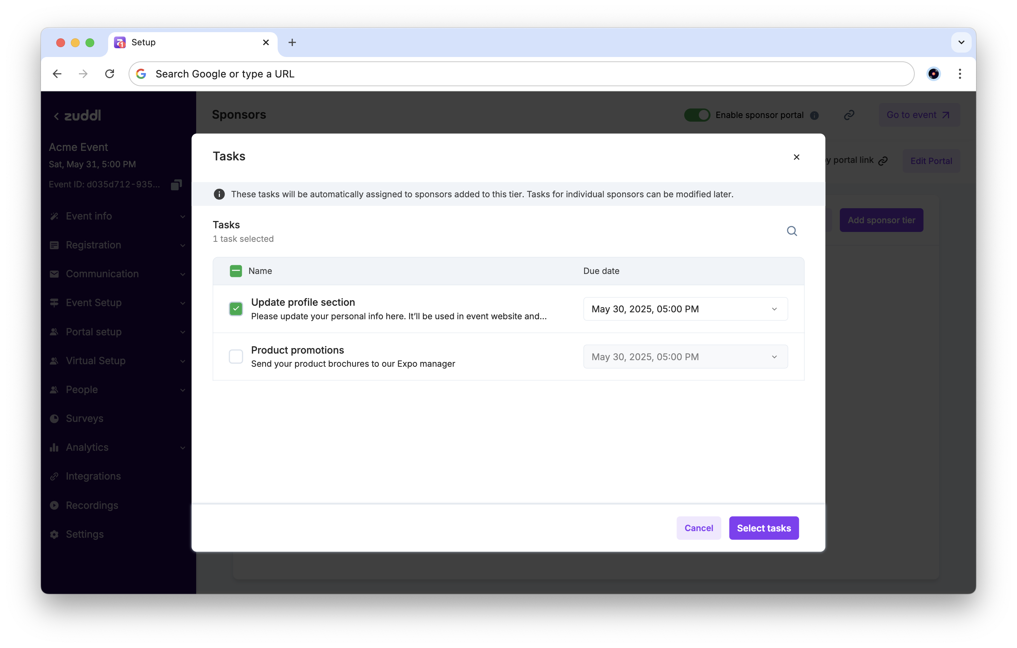Open the Chrome three-dot menu
Viewport: 1017px width, 648px height.
pos(960,74)
